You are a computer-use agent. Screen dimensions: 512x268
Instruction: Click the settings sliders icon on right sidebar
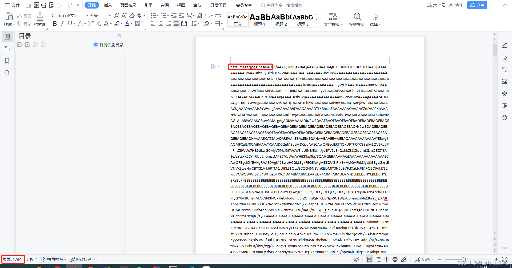point(504,69)
